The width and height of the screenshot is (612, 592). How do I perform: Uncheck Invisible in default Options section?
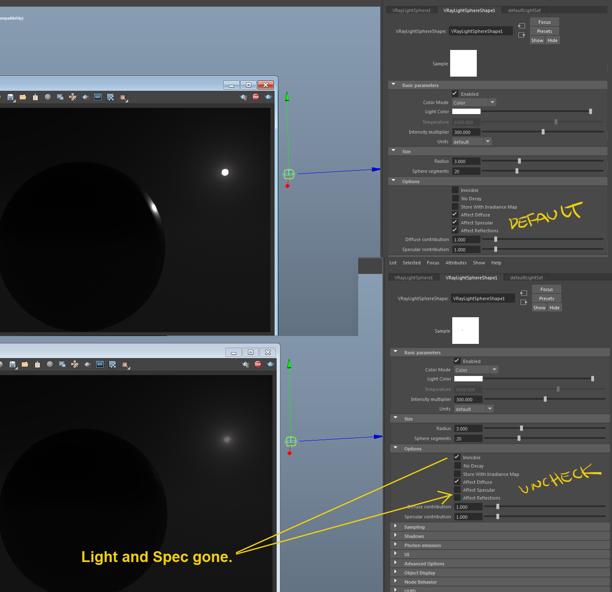pyautogui.click(x=455, y=190)
